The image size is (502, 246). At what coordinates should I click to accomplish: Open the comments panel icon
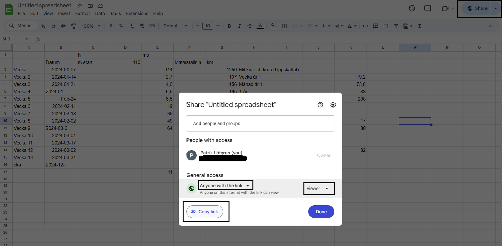point(427,8)
